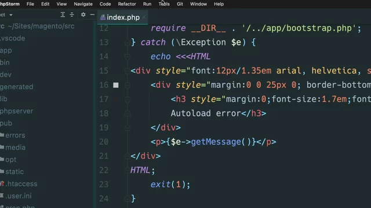371x208 pixels.
Task: Click '/../app/bootstrap.php' string on line 12
Action: 299,28
